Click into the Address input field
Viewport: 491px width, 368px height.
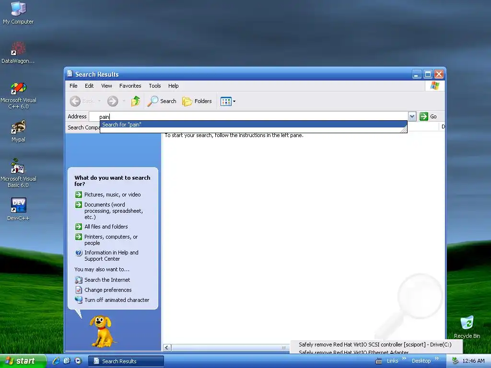point(249,116)
